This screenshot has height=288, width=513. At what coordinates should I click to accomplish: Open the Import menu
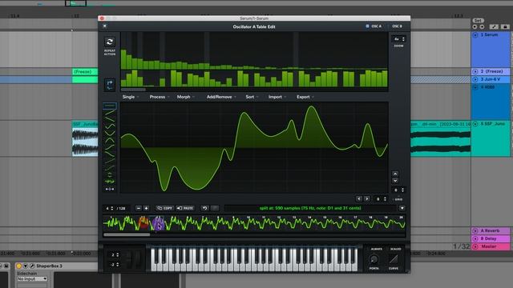(x=277, y=97)
